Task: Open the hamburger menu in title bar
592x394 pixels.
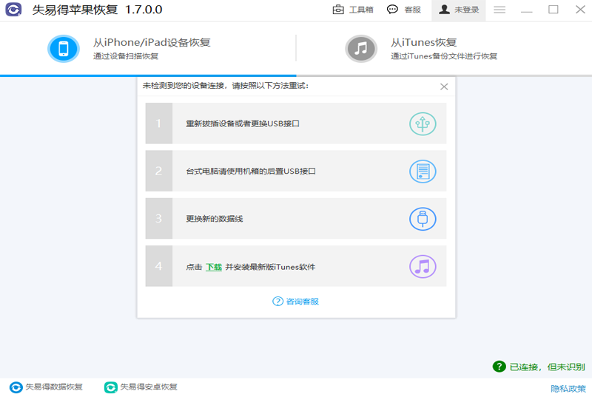Action: [x=499, y=10]
